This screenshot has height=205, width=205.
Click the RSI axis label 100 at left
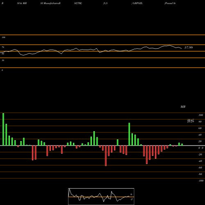tap(3, 37)
